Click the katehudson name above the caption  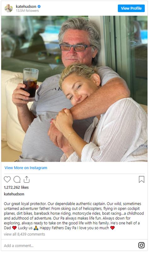pos(14,194)
